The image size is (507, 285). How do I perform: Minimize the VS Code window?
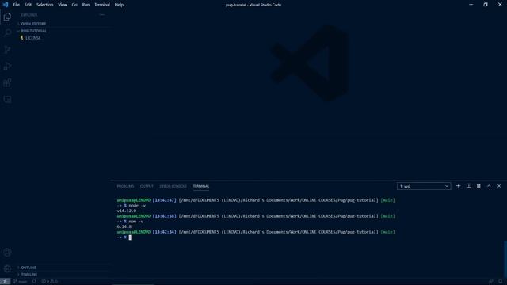[471, 5]
